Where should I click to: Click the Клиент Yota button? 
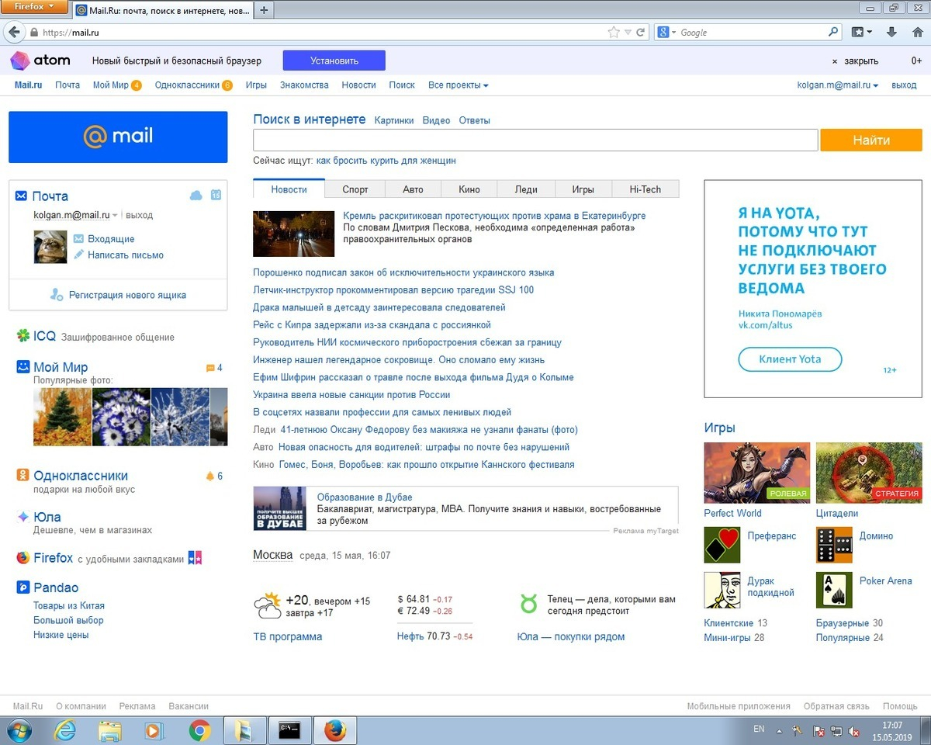[x=790, y=359]
